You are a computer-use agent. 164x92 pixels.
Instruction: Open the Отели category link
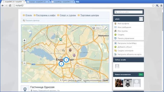[29, 15]
